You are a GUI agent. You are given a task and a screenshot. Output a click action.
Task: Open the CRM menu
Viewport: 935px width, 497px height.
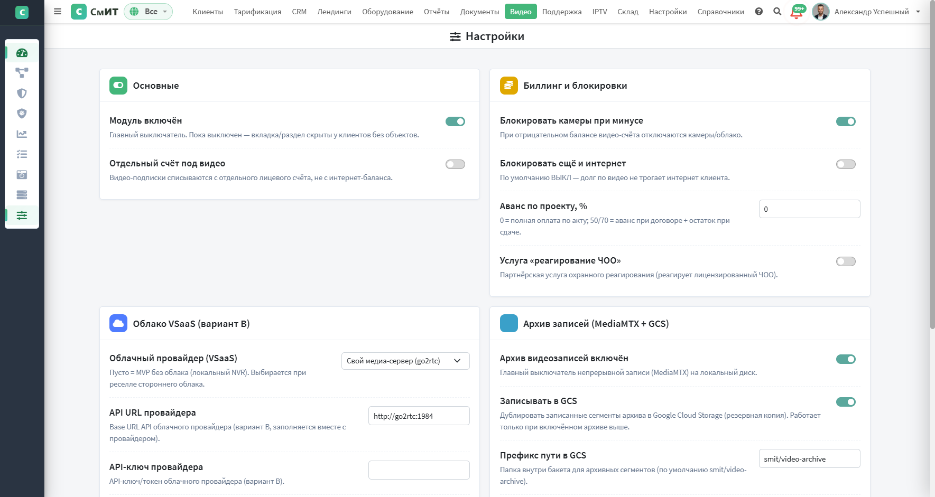[299, 12]
